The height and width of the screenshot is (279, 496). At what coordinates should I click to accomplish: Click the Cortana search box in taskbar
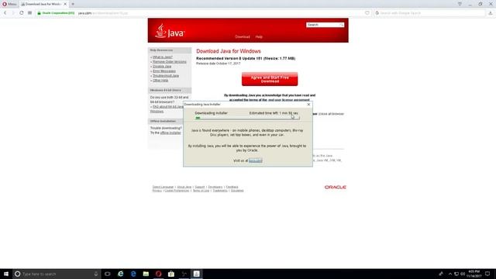point(57,274)
